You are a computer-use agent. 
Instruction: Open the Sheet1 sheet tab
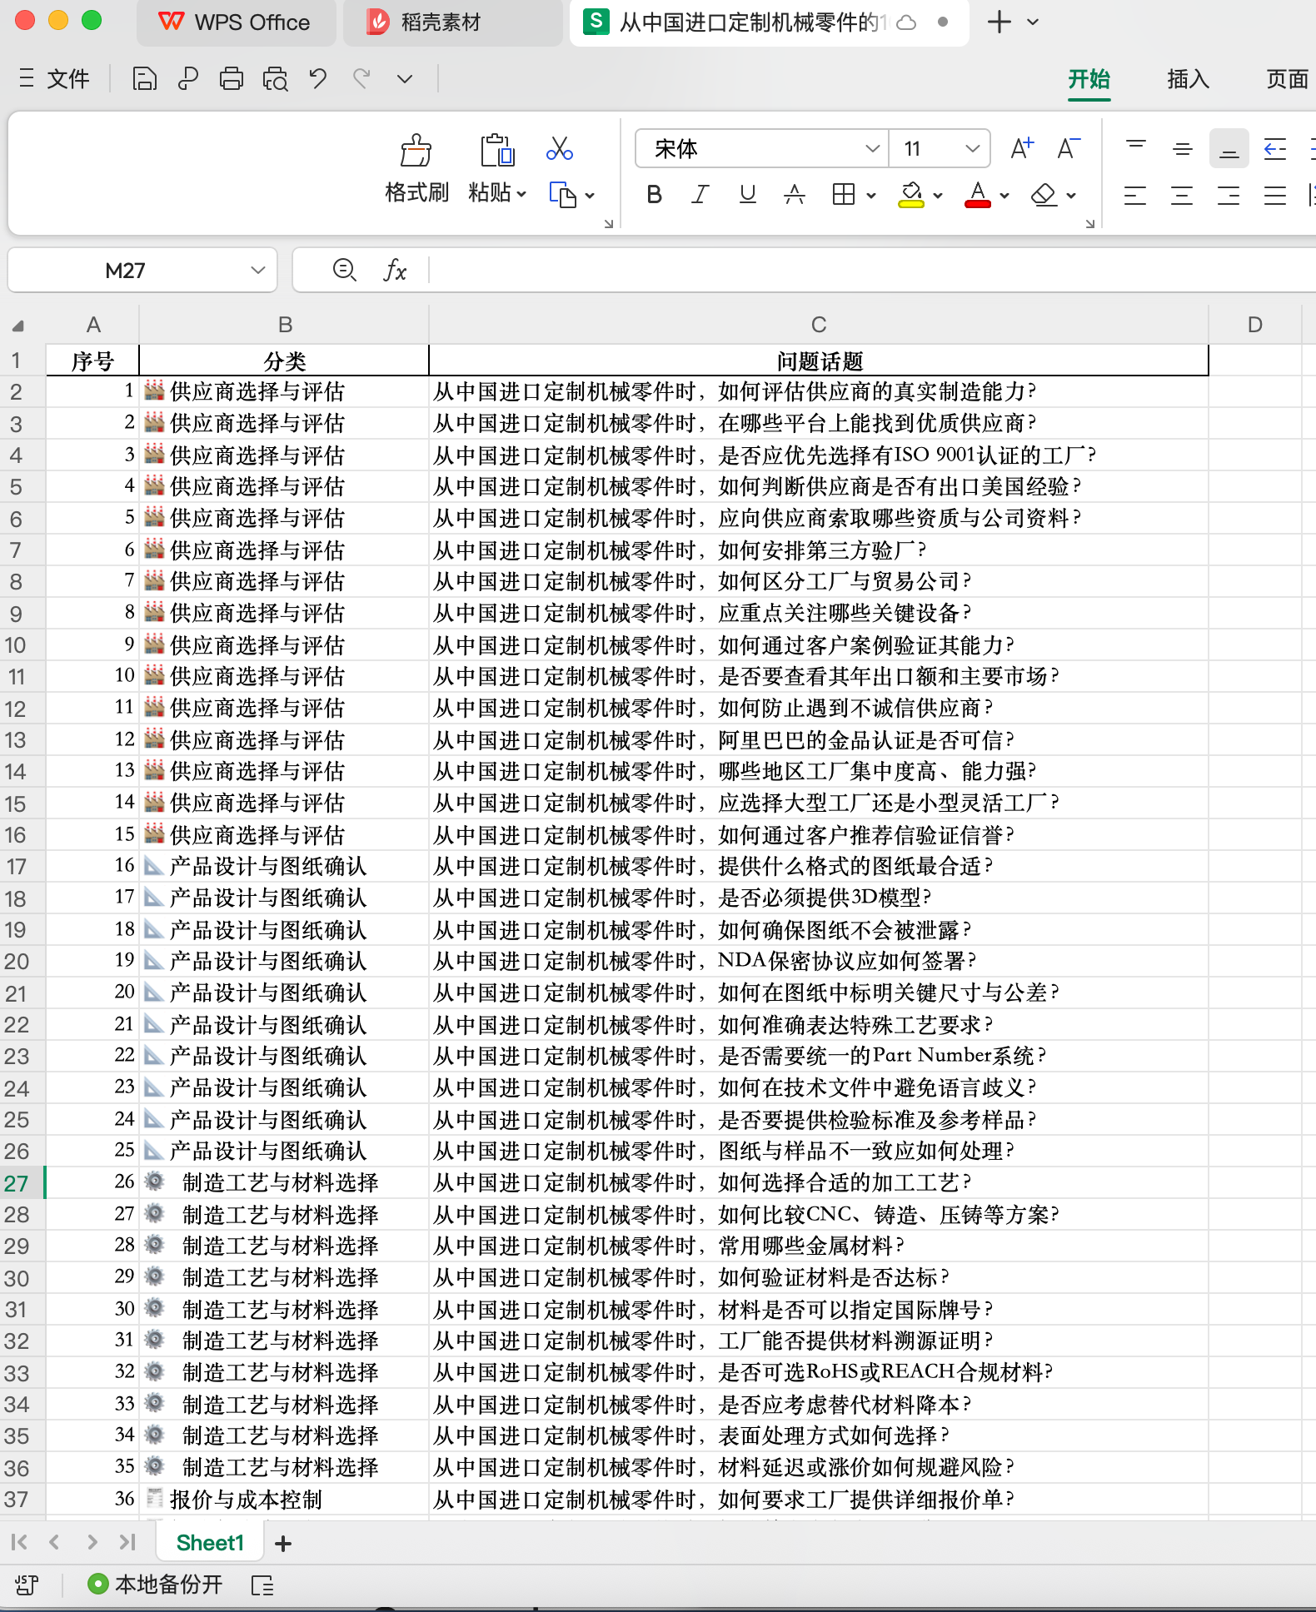[x=210, y=1543]
